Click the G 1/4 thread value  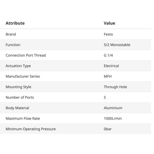click(108, 55)
